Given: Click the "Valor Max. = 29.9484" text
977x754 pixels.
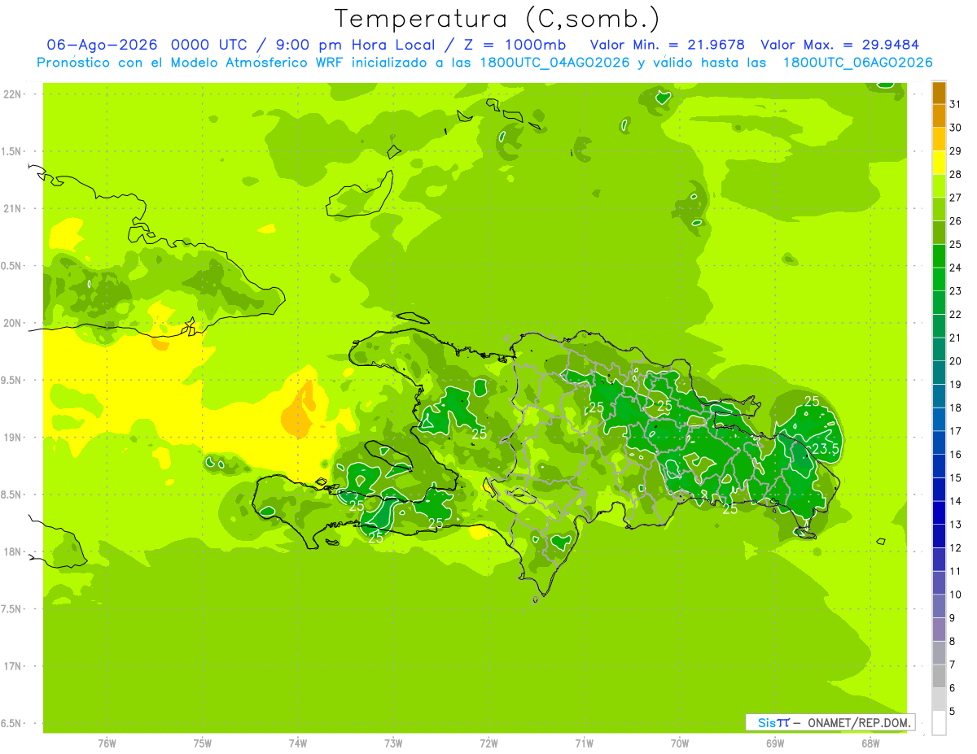Looking at the screenshot, I should point(839,45).
